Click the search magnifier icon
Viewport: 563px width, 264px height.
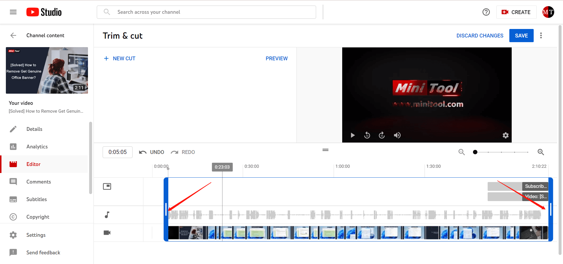tap(107, 12)
